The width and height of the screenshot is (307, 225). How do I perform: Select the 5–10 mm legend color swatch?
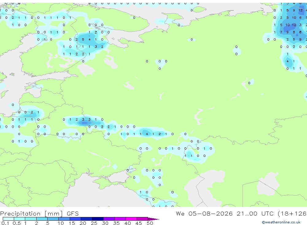pyautogui.click(x=53, y=219)
